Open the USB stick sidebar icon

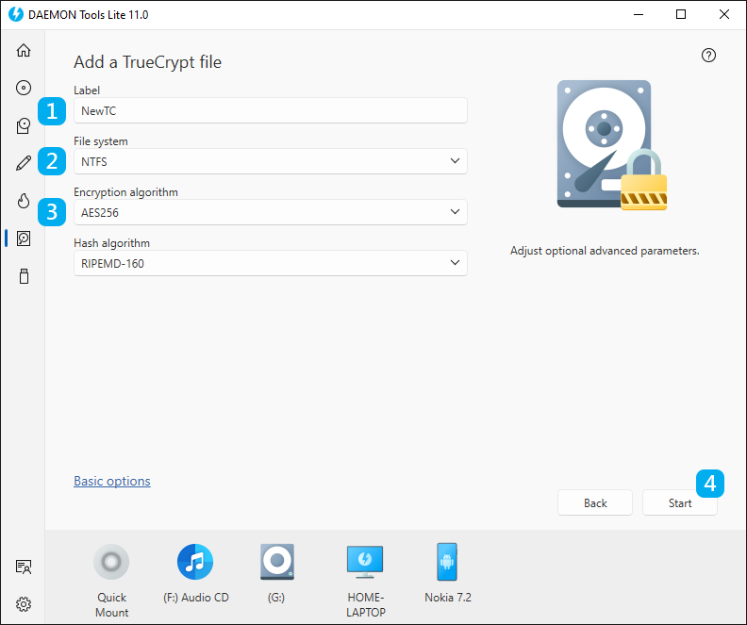click(24, 276)
